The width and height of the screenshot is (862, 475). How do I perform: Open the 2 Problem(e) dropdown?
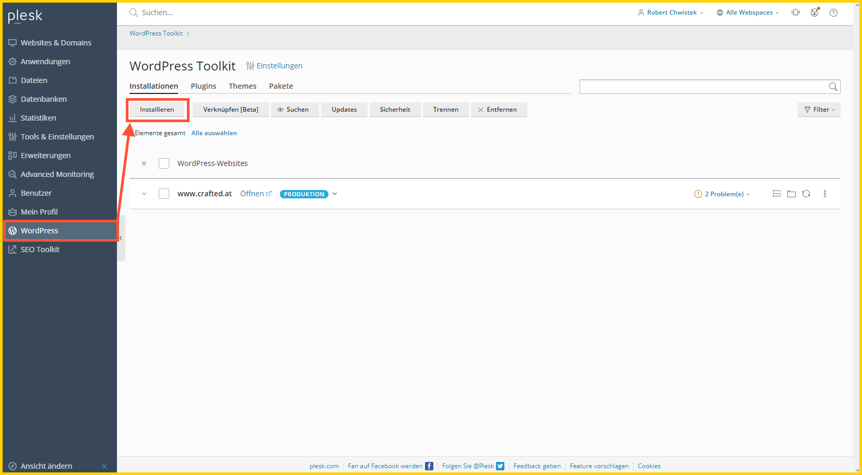click(x=722, y=194)
